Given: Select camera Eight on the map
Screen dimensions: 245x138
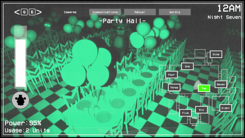Looking at the screenshot, I should (225, 108).
